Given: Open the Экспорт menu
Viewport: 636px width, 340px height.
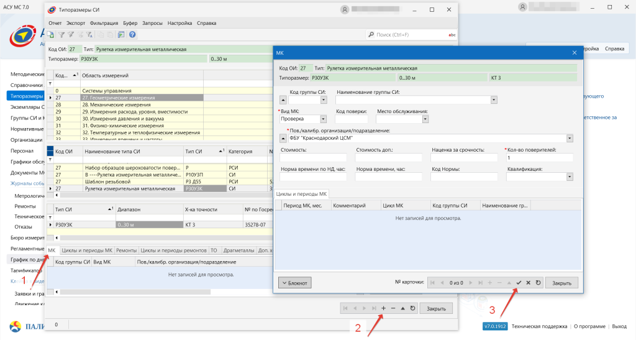Looking at the screenshot, I should tap(76, 23).
